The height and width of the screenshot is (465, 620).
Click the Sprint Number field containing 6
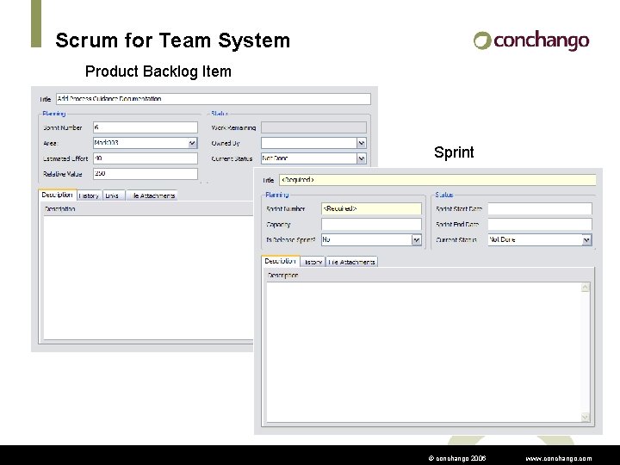click(146, 127)
